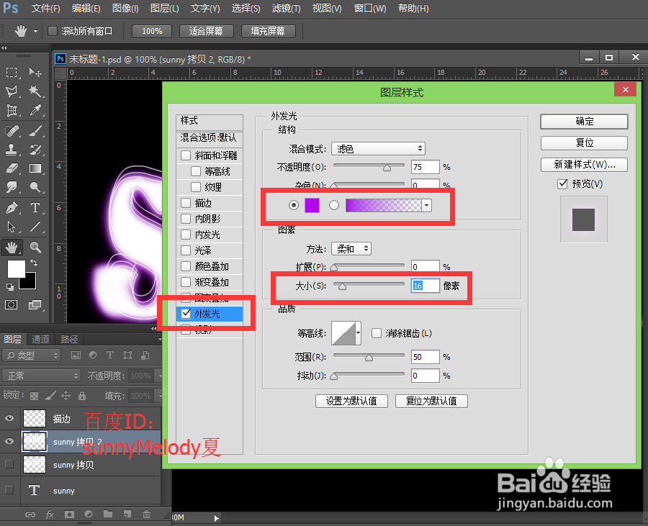Hide the 描边 layer with its eye icon
The width and height of the screenshot is (648, 526).
pos(9,418)
